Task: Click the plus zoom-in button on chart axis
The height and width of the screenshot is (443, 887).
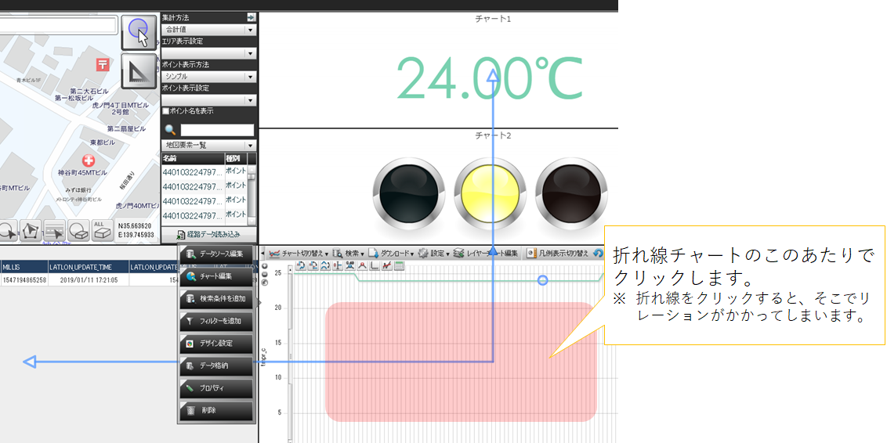Action: click(265, 266)
